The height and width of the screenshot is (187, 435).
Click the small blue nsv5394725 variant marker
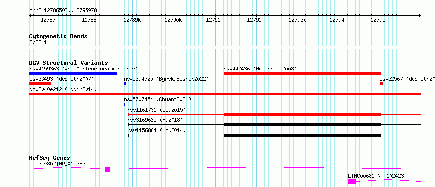coord(125,84)
